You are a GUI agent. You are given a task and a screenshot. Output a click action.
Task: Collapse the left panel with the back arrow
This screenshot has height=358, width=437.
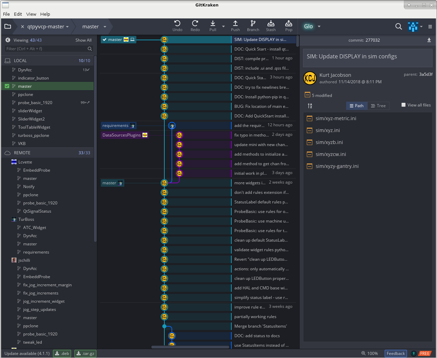coord(8,40)
